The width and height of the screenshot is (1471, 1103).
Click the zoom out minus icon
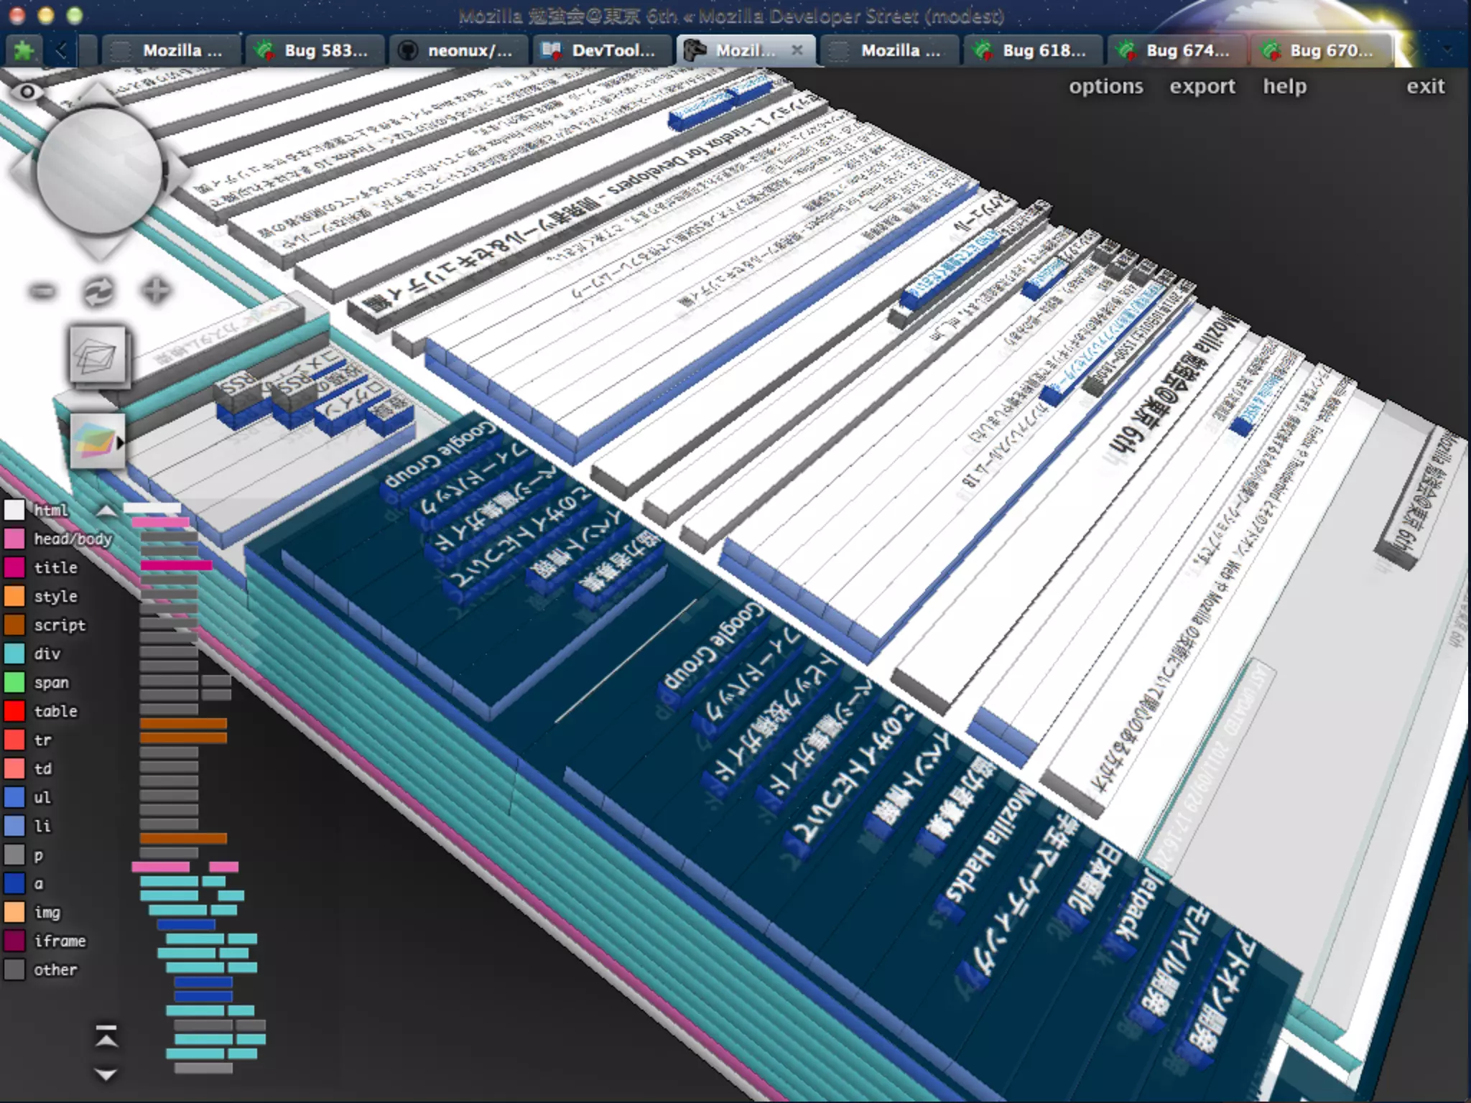pos(43,291)
